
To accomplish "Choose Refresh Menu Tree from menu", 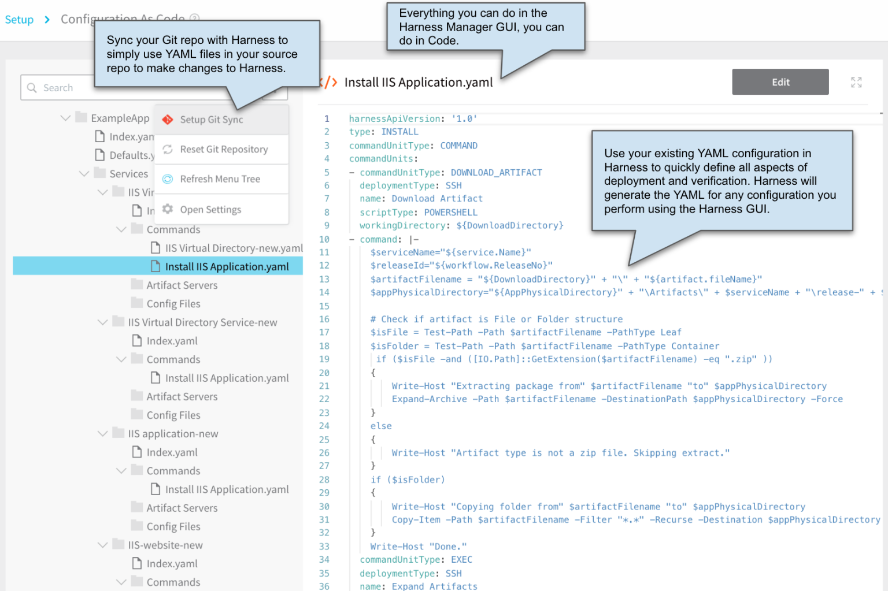I will (221, 179).
